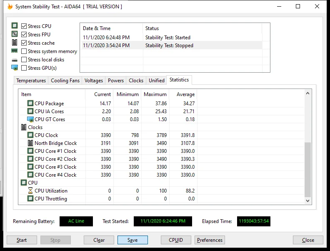Screen dimensions: 330x251
Task: Click the CPU group icon
Action: point(24,183)
